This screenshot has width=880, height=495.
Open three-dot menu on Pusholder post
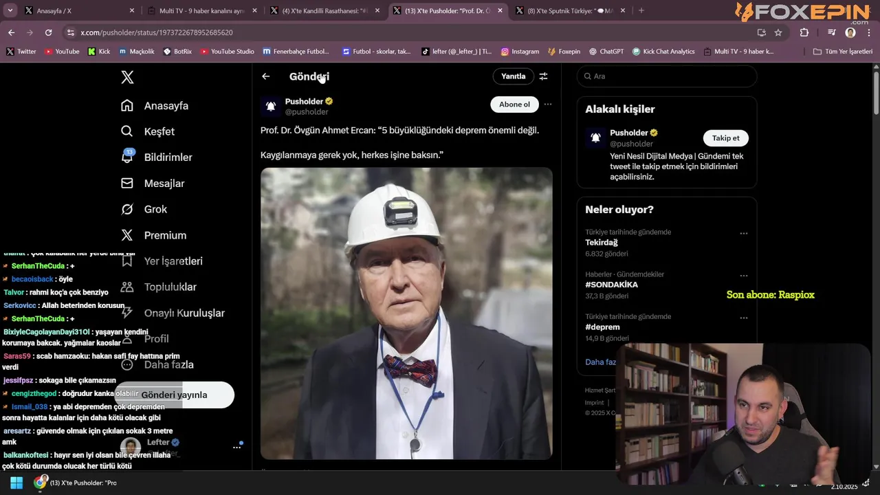548,104
